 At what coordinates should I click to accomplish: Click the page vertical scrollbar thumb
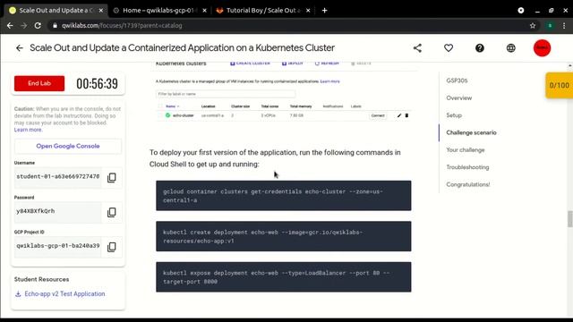[569, 218]
